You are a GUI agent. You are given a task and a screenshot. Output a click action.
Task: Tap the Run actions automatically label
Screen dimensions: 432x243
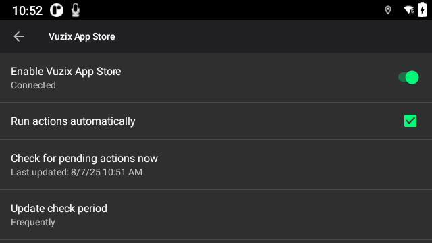point(73,122)
